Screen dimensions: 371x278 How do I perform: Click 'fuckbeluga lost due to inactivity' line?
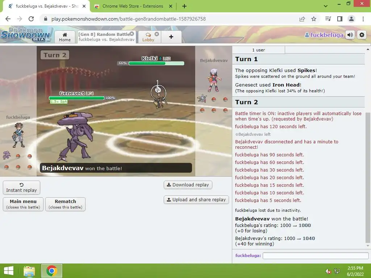[268, 210]
